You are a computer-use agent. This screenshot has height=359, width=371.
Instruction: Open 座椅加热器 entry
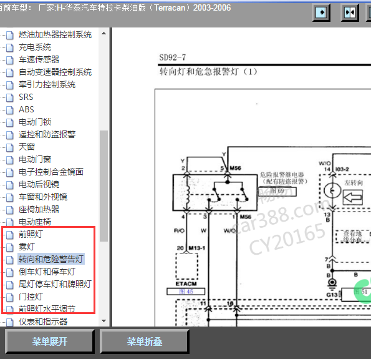click(x=39, y=209)
